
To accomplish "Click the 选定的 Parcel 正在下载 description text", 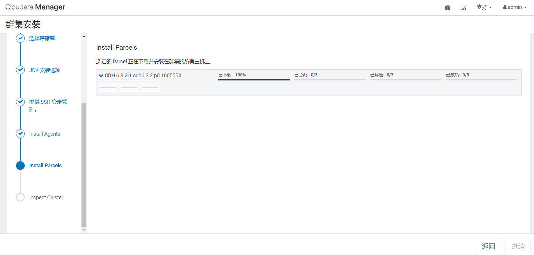I will (x=155, y=62).
